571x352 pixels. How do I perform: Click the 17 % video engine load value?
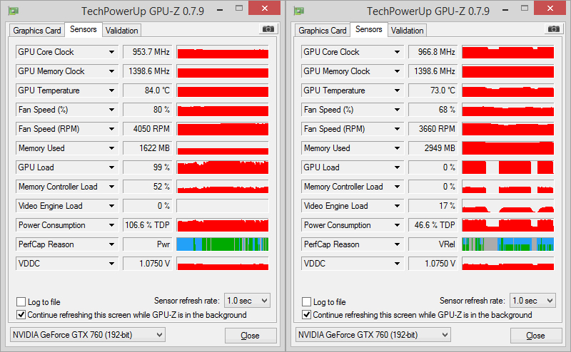433,206
